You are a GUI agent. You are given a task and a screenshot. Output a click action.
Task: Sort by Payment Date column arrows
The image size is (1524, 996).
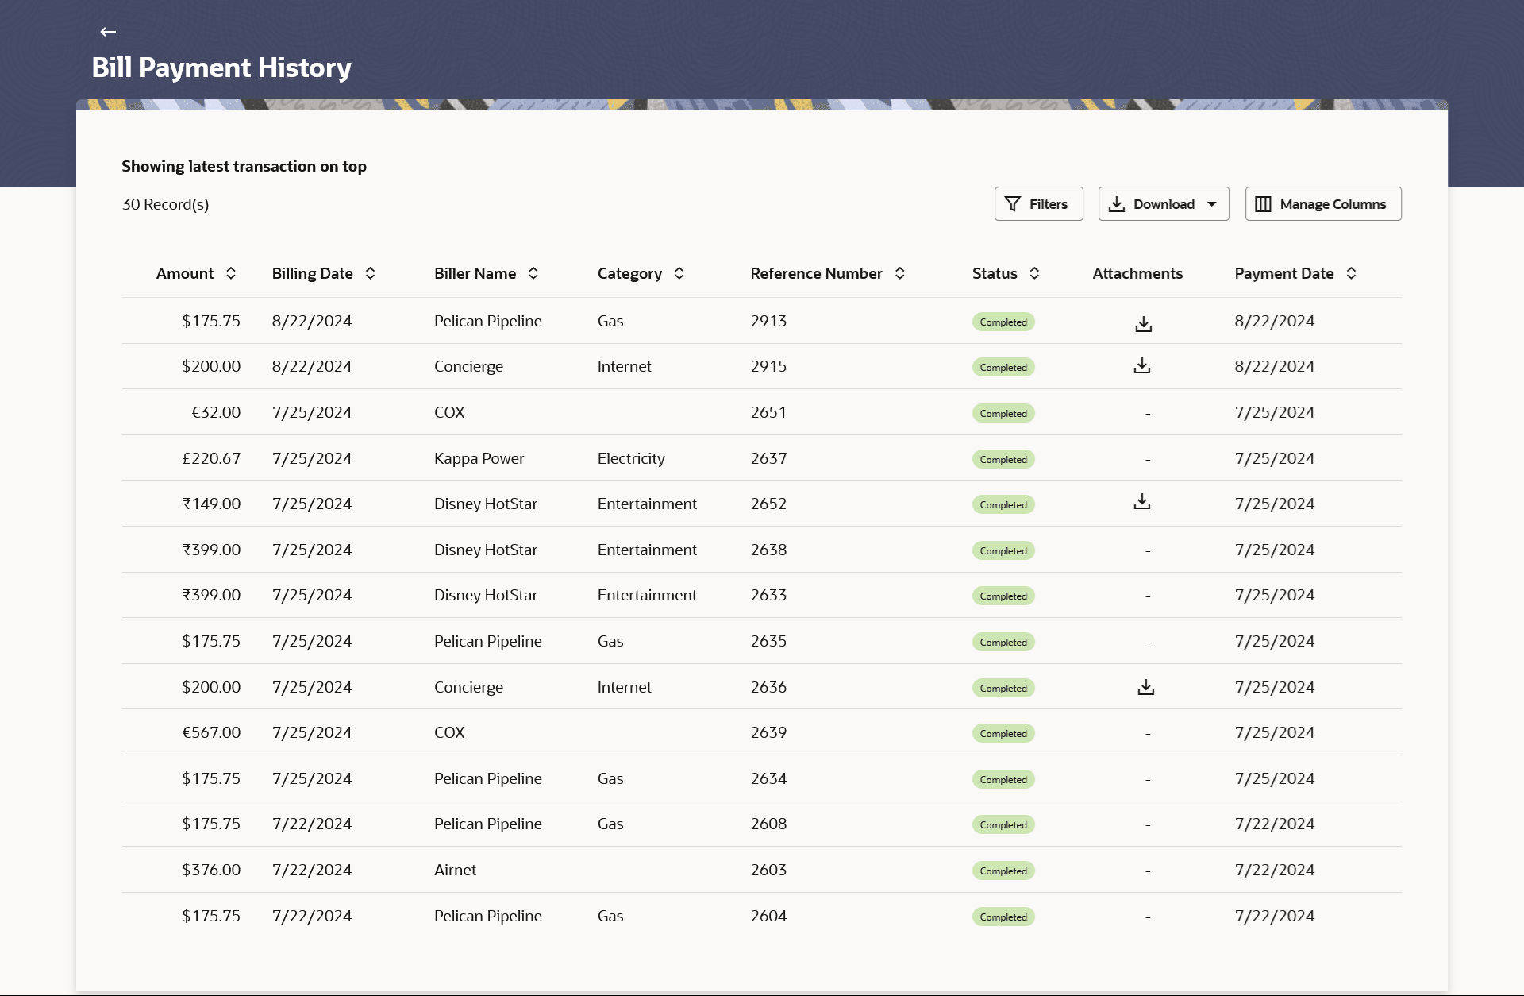coord(1351,273)
